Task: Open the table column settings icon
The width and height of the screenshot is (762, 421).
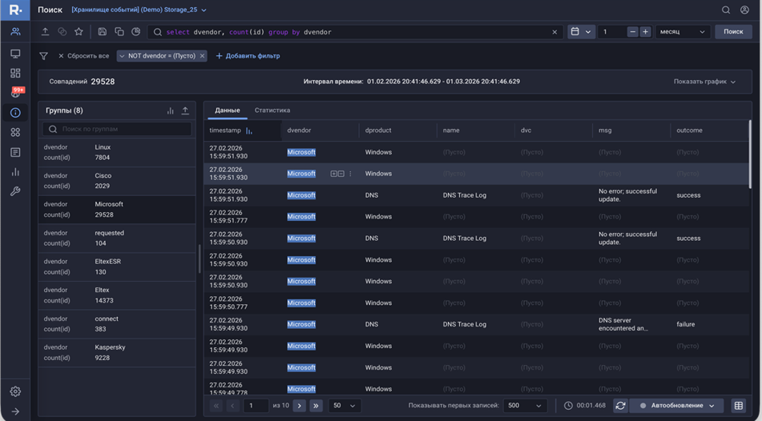Action: tap(739, 406)
